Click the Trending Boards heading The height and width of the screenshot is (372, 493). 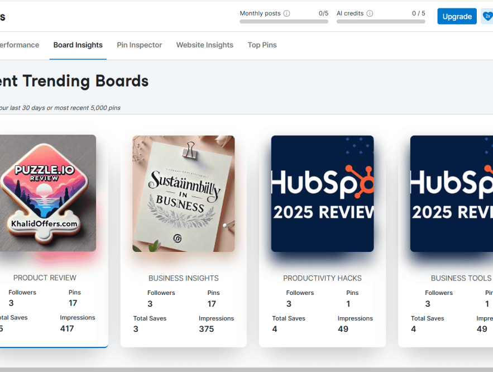tap(74, 81)
